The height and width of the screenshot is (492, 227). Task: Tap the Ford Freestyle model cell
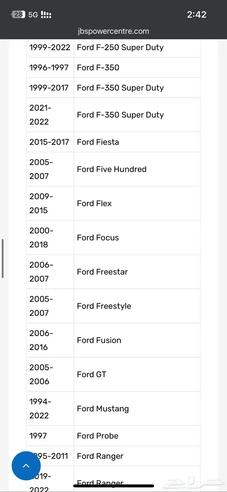click(x=104, y=306)
